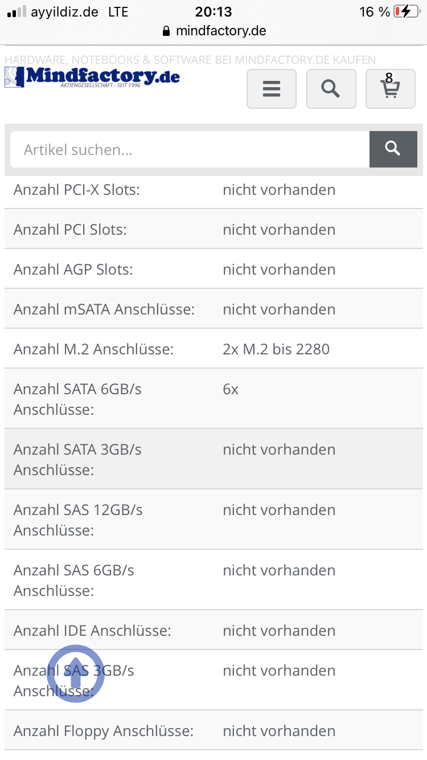Tap the mindfactory.de address bar URL
This screenshot has height=760, width=427.
point(221,31)
